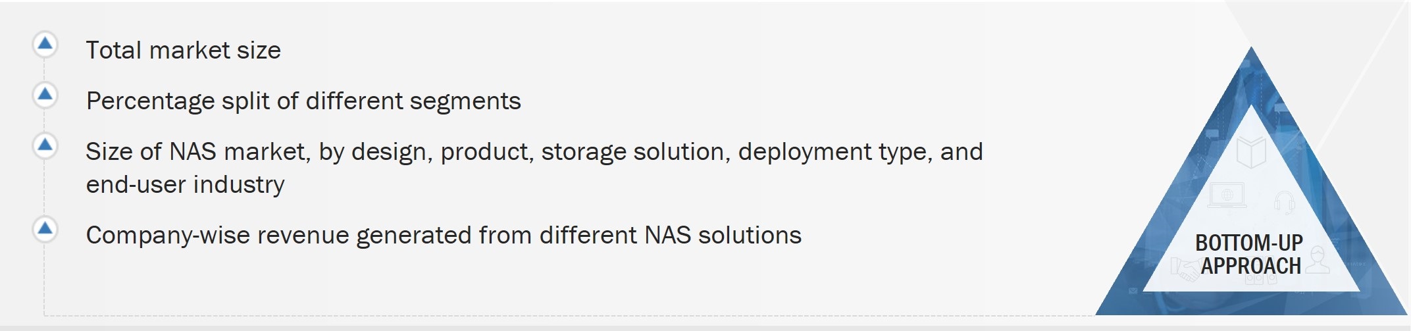Click the APPROACH label in the triangle
1411x331 pixels.
1250,267
